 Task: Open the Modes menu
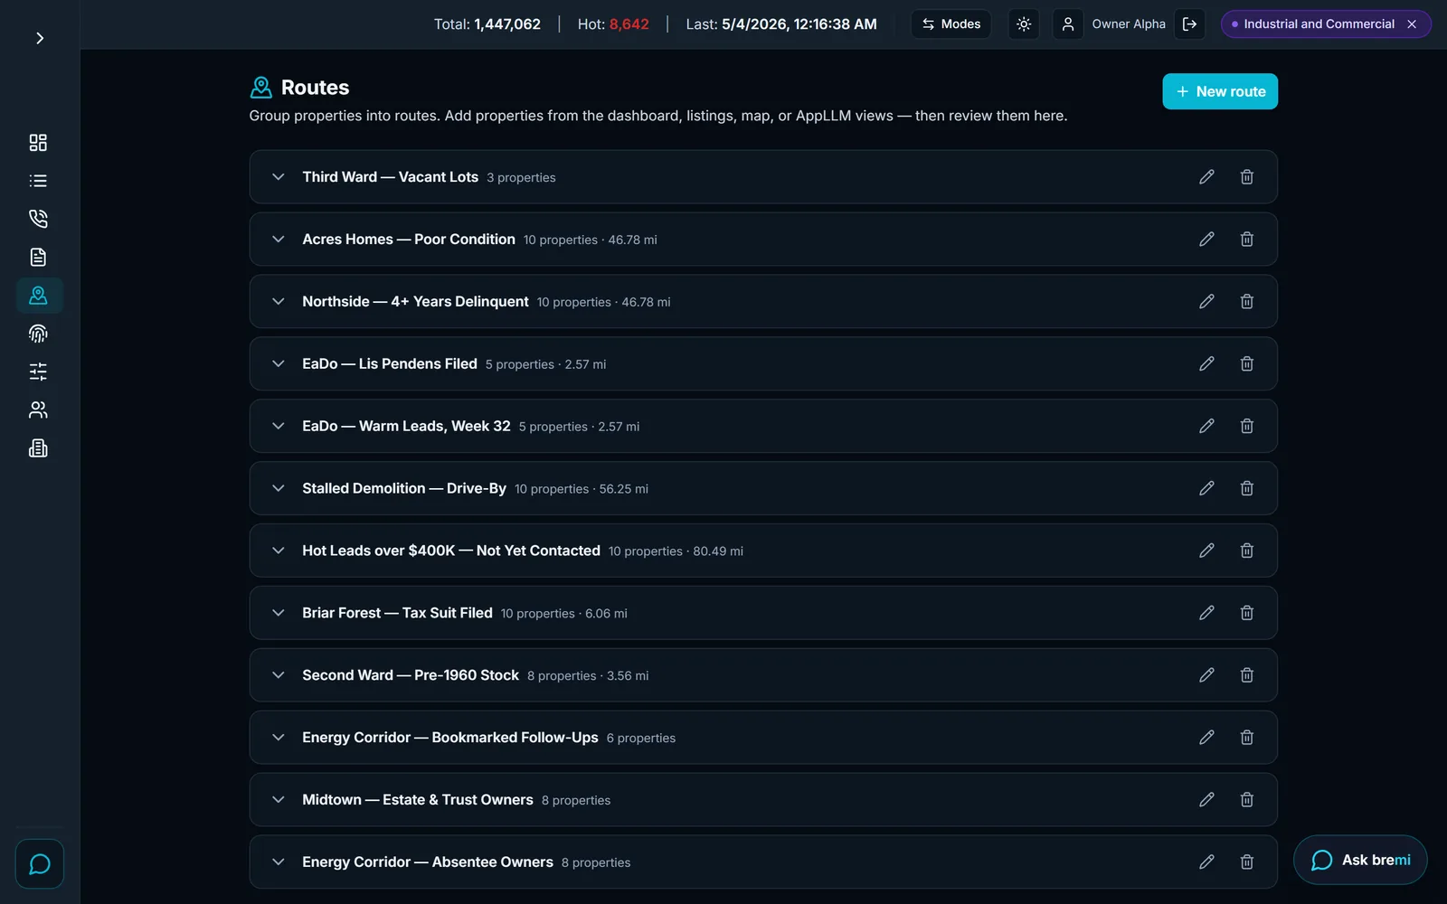[x=951, y=24]
